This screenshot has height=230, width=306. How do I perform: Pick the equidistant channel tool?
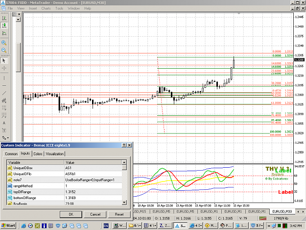click(x=4, y=101)
